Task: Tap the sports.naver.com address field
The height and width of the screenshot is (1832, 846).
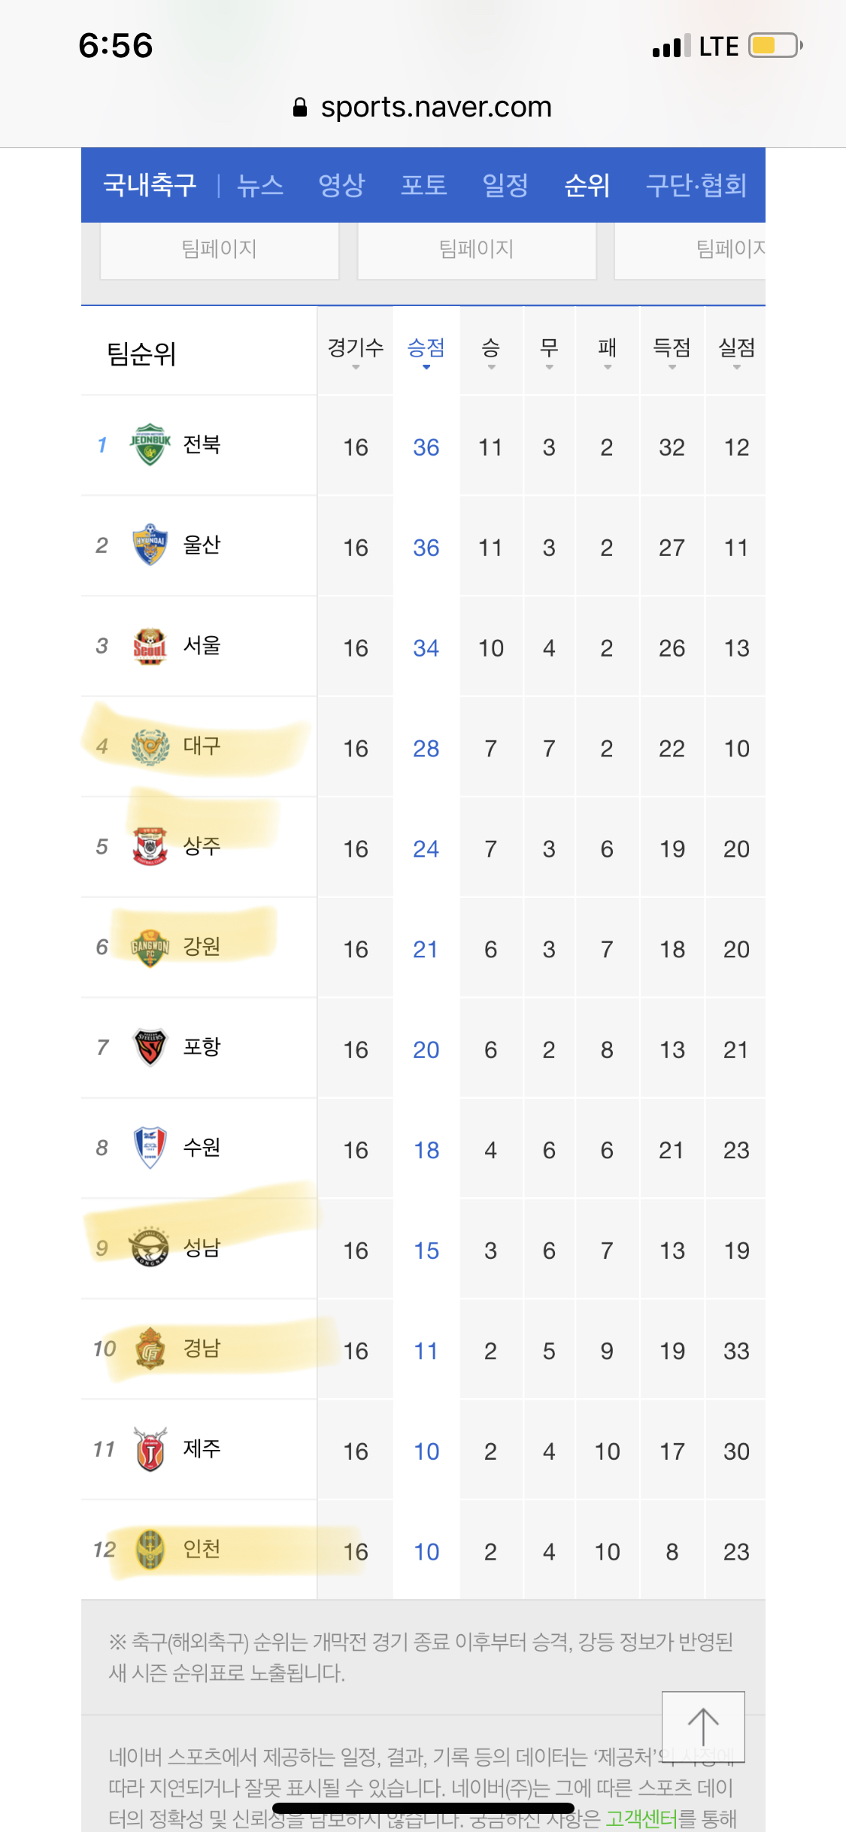Action: [436, 108]
